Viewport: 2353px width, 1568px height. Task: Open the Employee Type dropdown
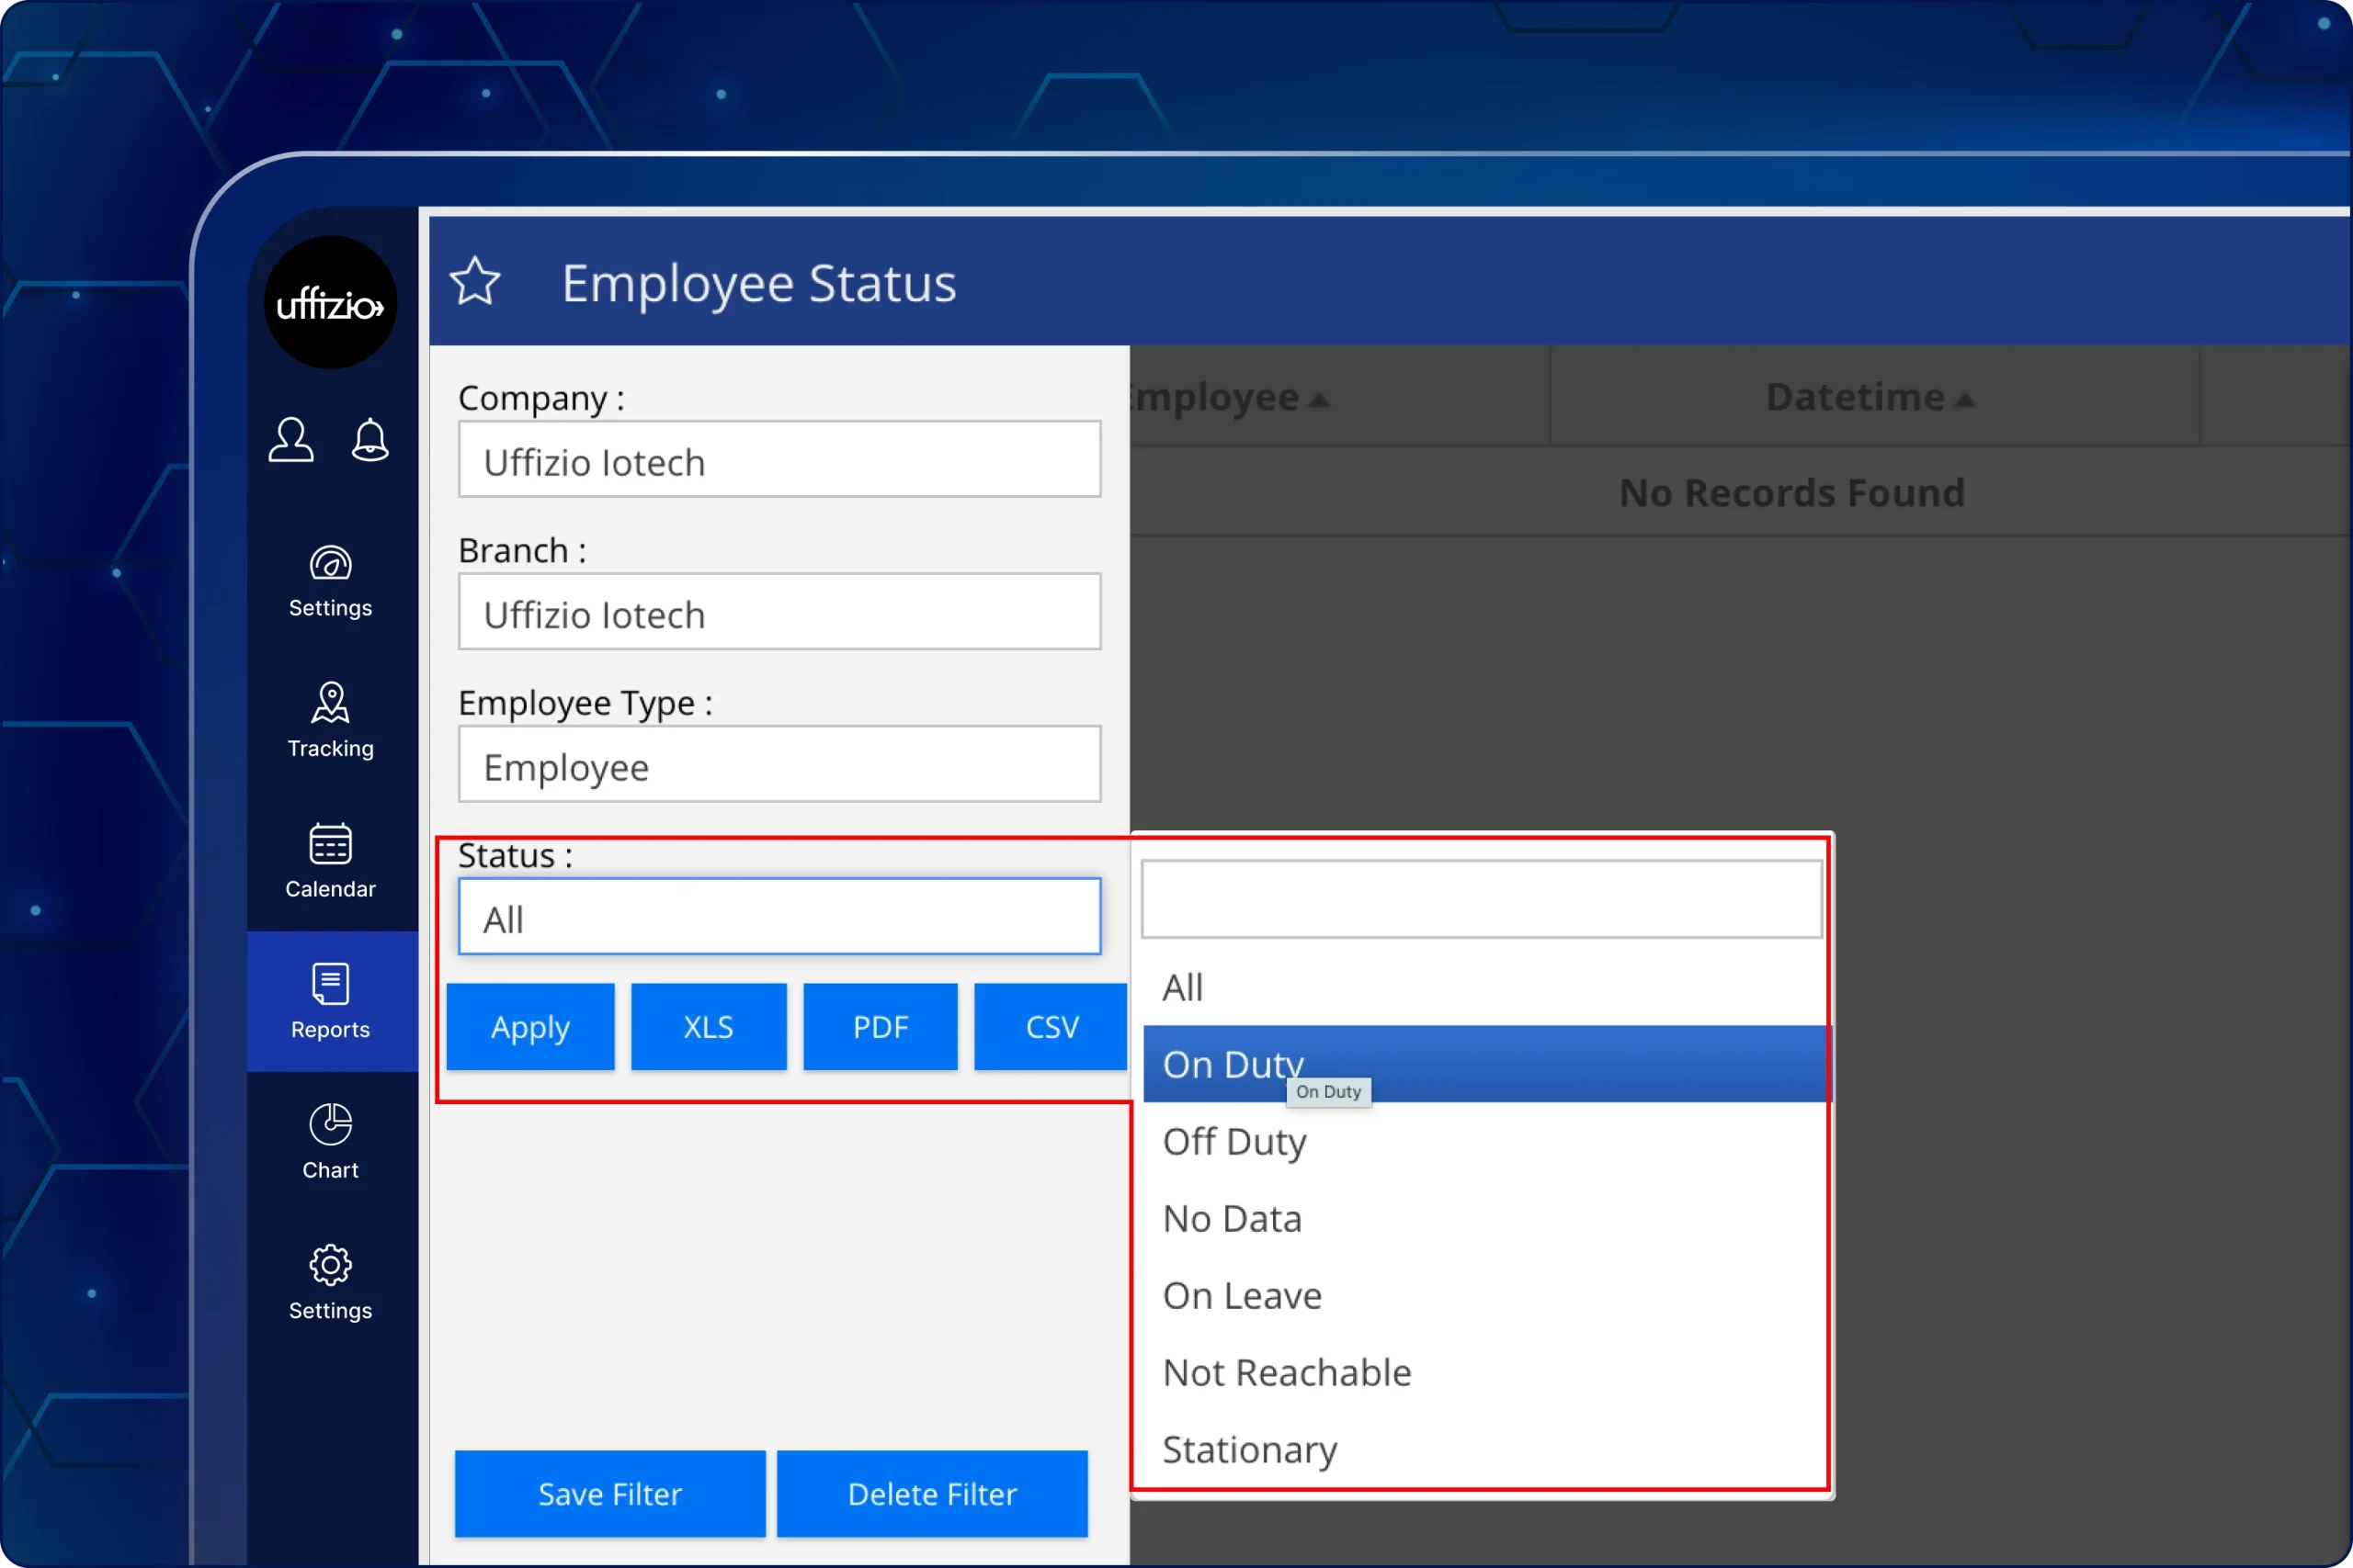point(779,765)
